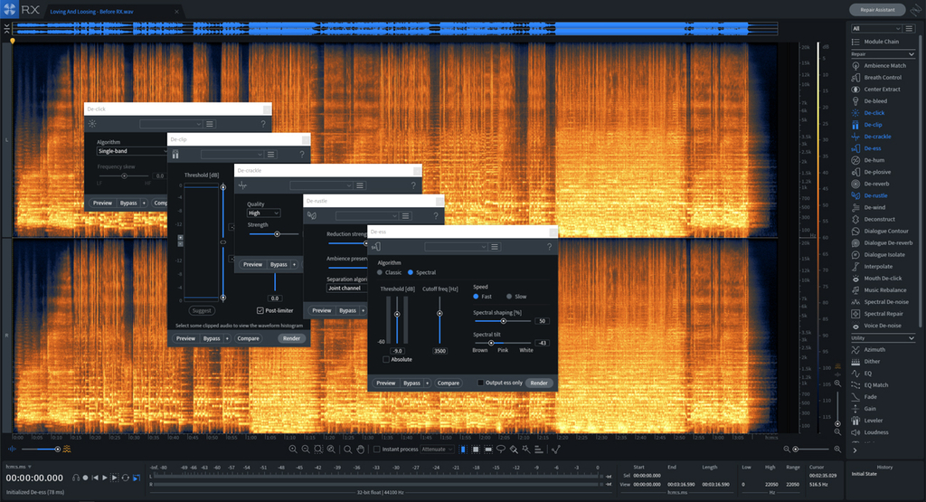This screenshot has width=926, height=502.
Task: Choose the Slow speed option
Action: click(x=509, y=297)
